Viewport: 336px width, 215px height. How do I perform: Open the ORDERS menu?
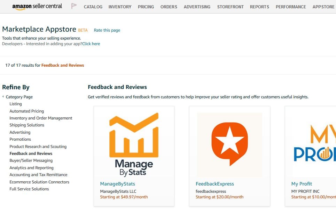(169, 7)
